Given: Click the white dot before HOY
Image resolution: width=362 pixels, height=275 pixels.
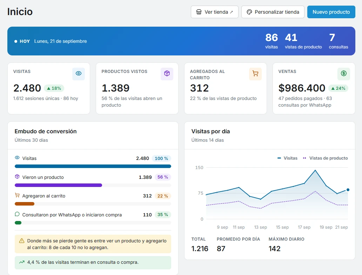Looking at the screenshot, I should coord(16,41).
